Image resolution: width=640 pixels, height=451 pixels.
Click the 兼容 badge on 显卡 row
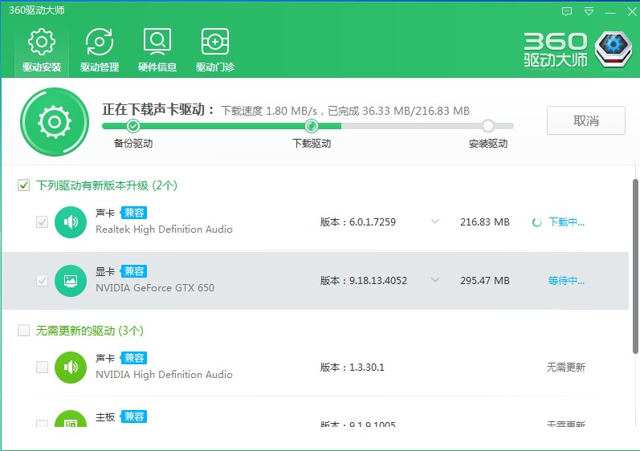(134, 271)
